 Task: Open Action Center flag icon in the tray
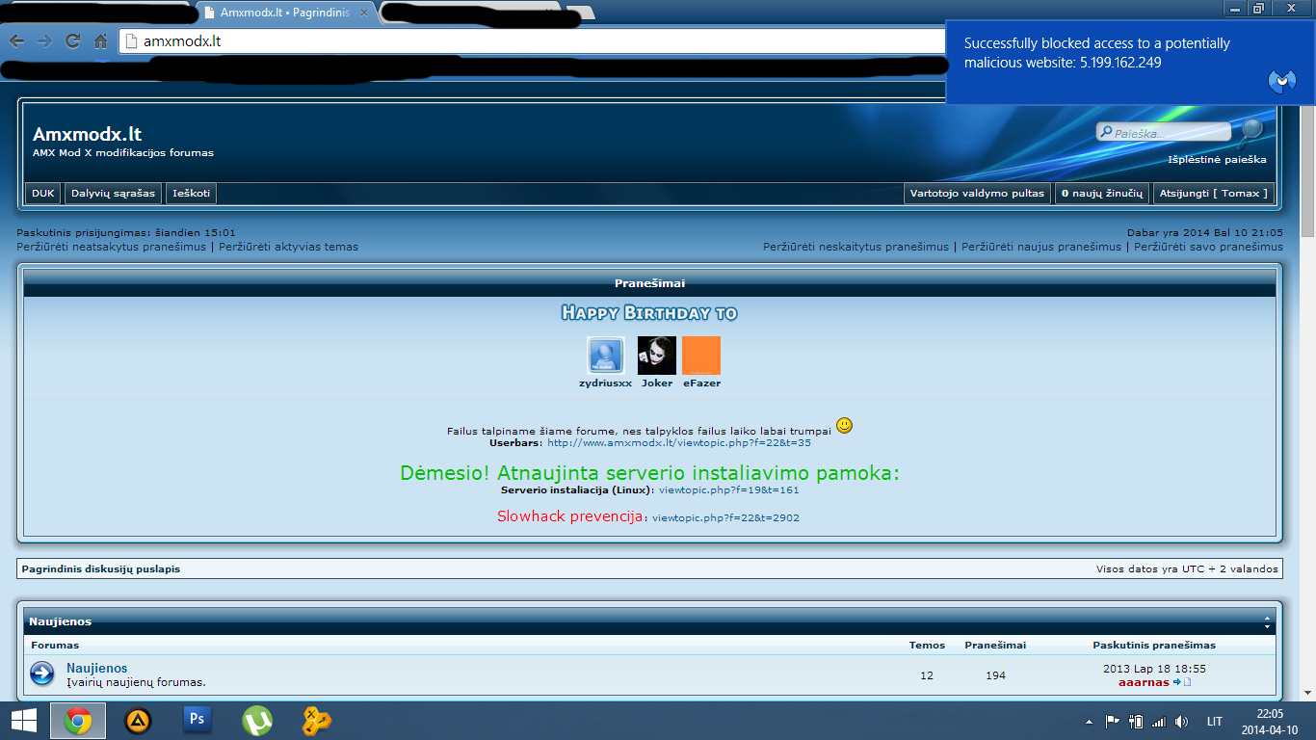(1111, 722)
